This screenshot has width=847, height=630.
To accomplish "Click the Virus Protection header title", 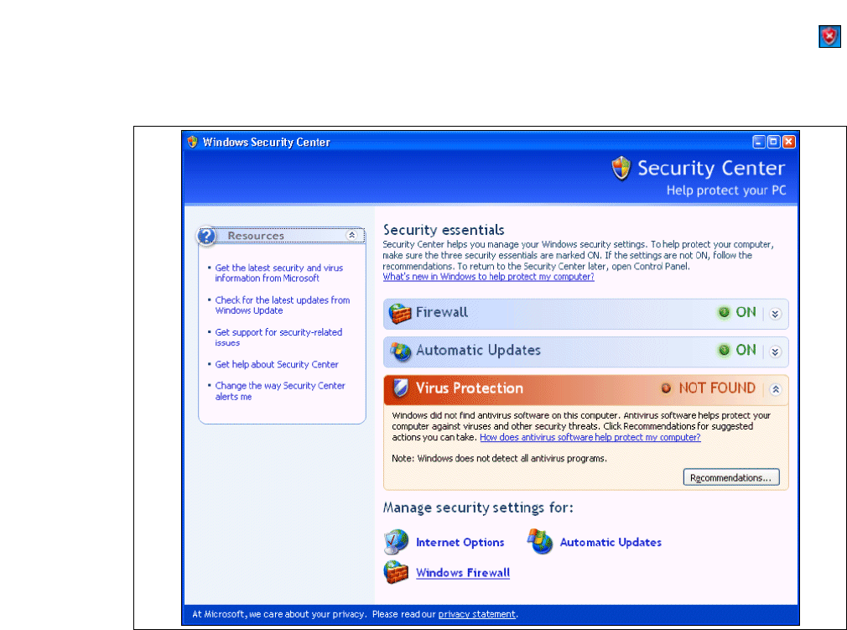I will click(x=470, y=388).
